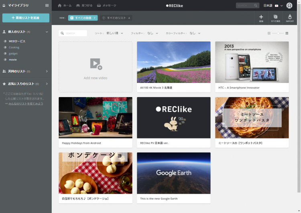
Task: Open the フィルター なし dropdown
Action: coord(153,33)
